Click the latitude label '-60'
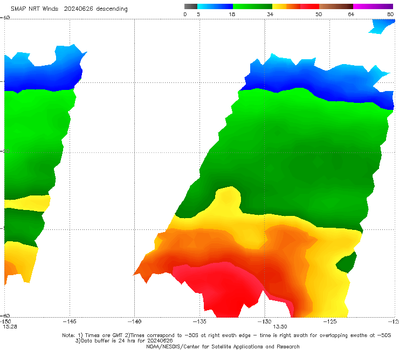The height and width of the screenshot is (350, 399). [x=5, y=316]
